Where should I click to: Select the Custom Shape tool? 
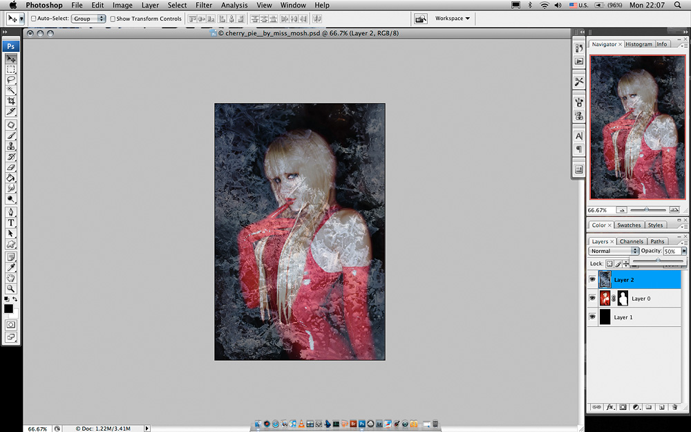pyautogui.click(x=11, y=244)
